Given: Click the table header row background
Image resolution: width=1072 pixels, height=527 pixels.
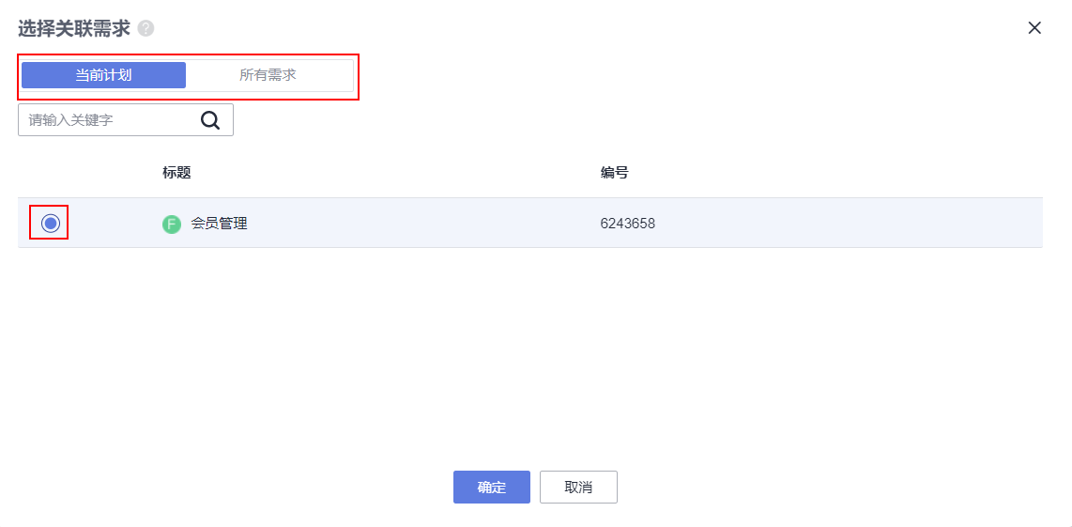Looking at the screenshot, I should click(x=529, y=173).
